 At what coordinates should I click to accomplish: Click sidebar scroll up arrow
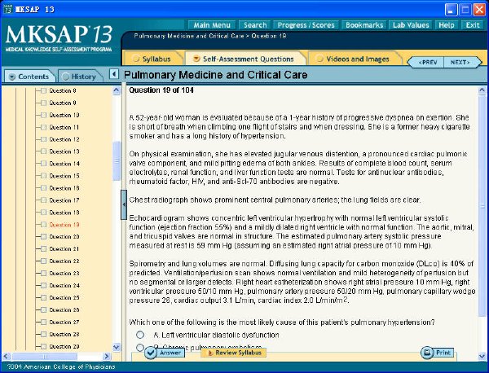click(117, 90)
